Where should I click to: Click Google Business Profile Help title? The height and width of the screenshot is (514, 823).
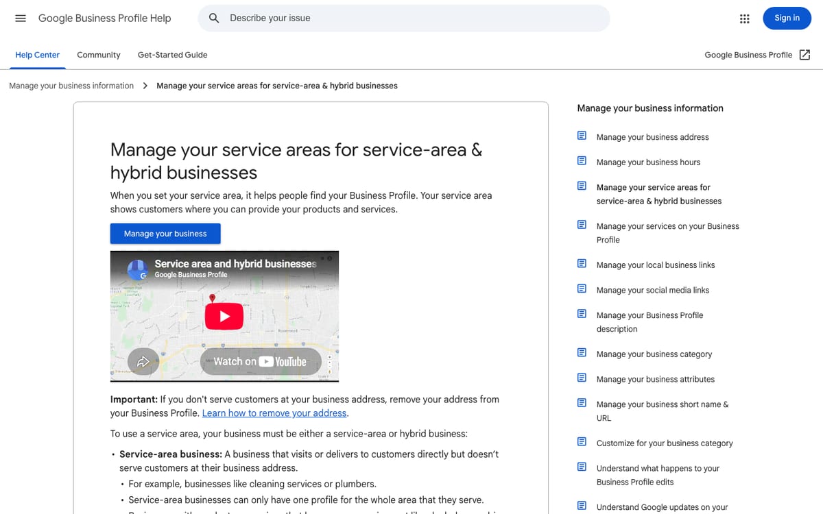click(105, 19)
